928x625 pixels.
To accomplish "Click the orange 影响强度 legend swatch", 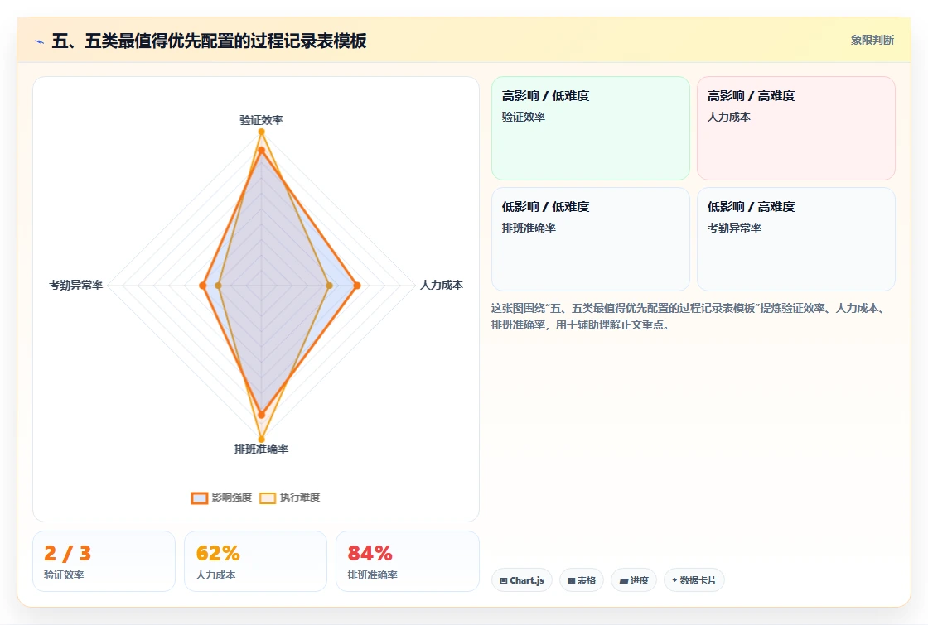I will [200, 498].
